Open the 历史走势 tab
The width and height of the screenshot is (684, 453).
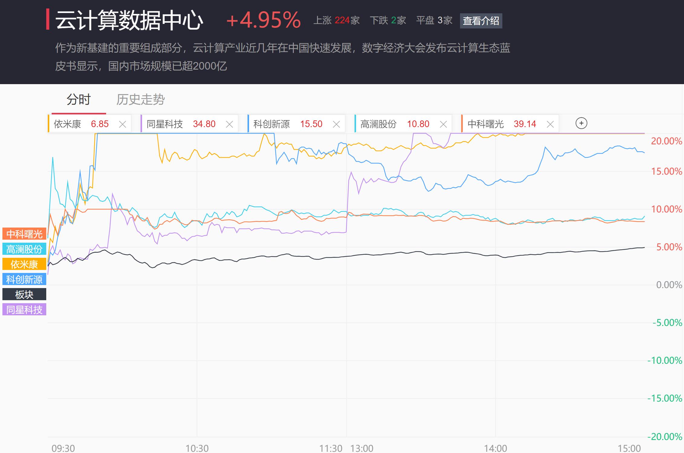click(x=141, y=99)
